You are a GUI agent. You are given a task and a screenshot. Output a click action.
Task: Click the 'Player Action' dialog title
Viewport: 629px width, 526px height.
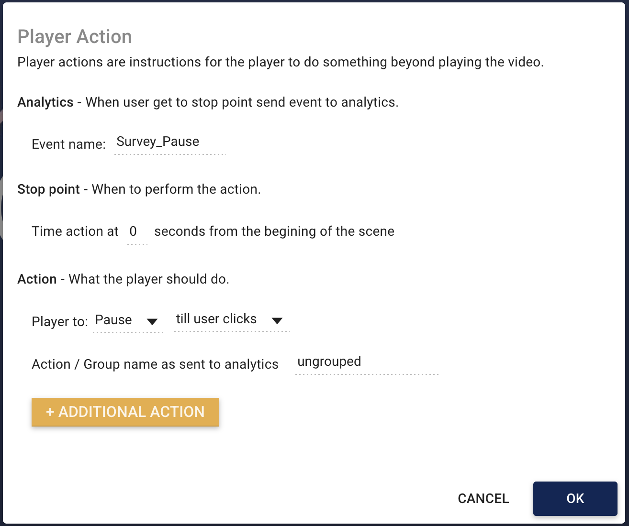[x=75, y=37]
